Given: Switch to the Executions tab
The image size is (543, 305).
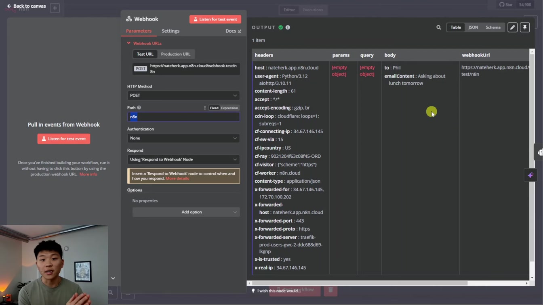Looking at the screenshot, I should click(x=313, y=10).
